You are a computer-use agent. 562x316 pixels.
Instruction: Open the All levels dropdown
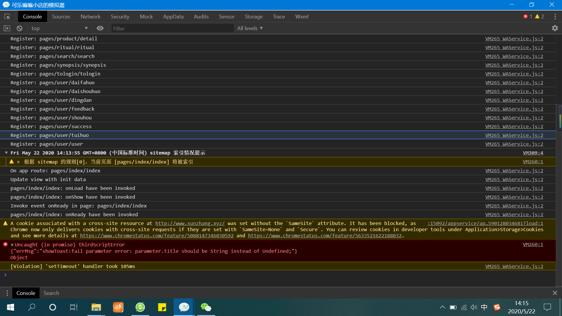[250, 28]
